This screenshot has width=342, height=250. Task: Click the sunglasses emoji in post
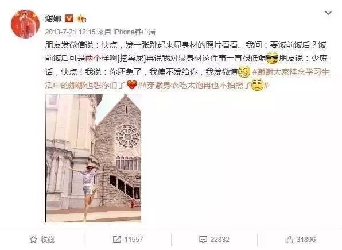[x=273, y=58]
